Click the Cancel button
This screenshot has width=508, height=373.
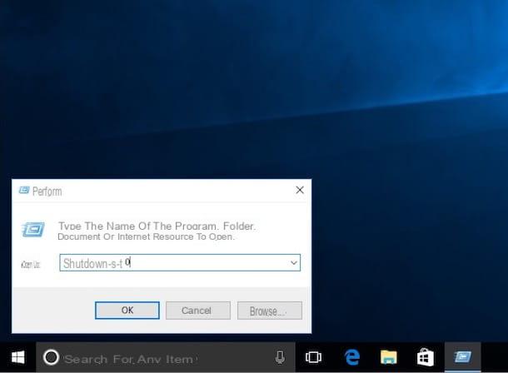(x=198, y=311)
